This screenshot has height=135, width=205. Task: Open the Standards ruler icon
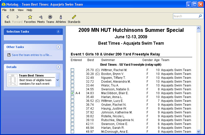point(74,17)
